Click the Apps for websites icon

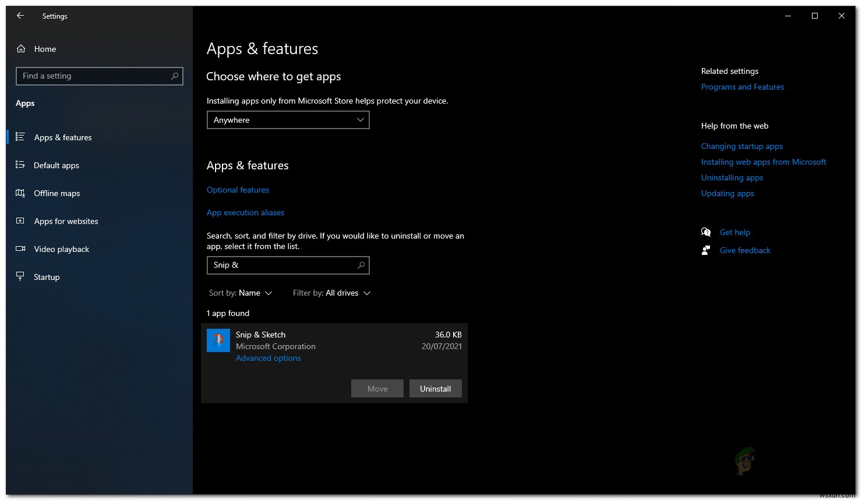pyautogui.click(x=20, y=221)
